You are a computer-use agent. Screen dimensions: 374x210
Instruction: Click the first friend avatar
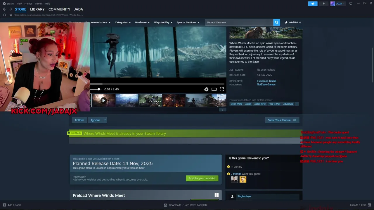click(234, 179)
